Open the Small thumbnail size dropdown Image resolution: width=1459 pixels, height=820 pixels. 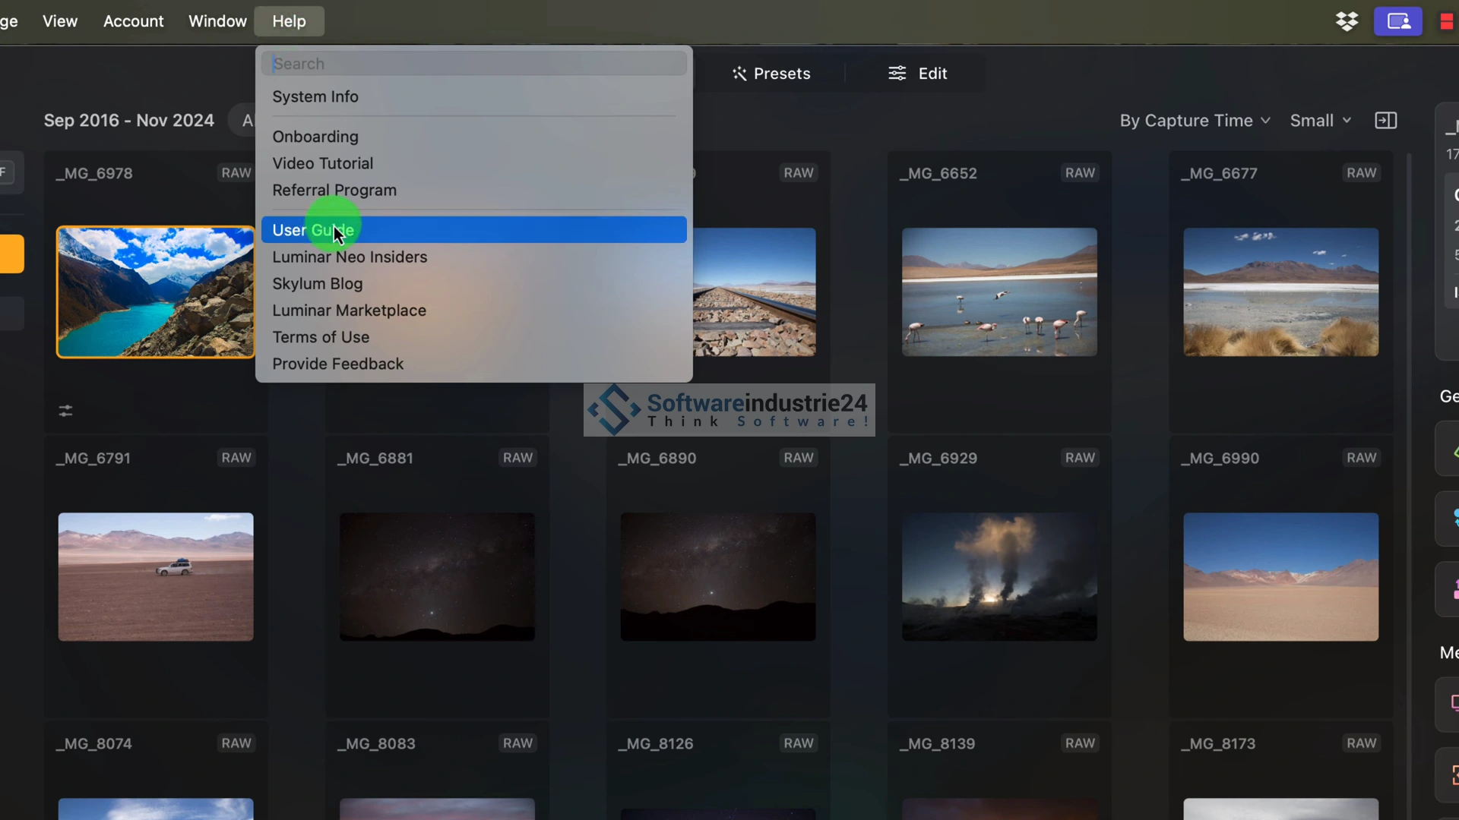point(1320,121)
